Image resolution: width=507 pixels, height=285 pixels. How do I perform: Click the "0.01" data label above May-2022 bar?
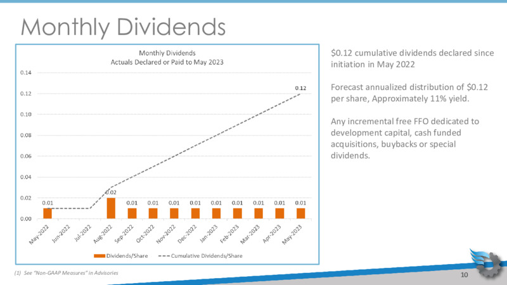tap(48, 203)
